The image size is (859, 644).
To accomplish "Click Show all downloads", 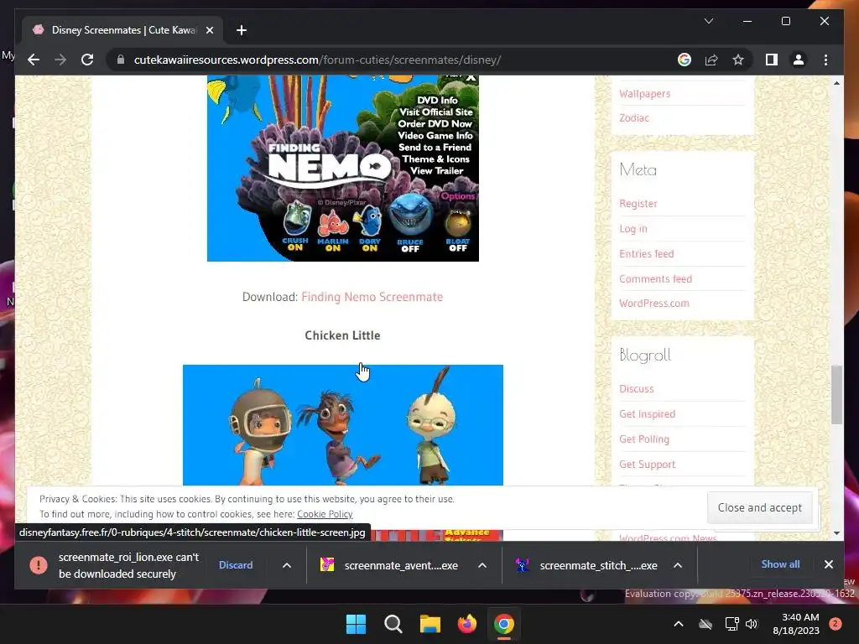I will (x=780, y=564).
